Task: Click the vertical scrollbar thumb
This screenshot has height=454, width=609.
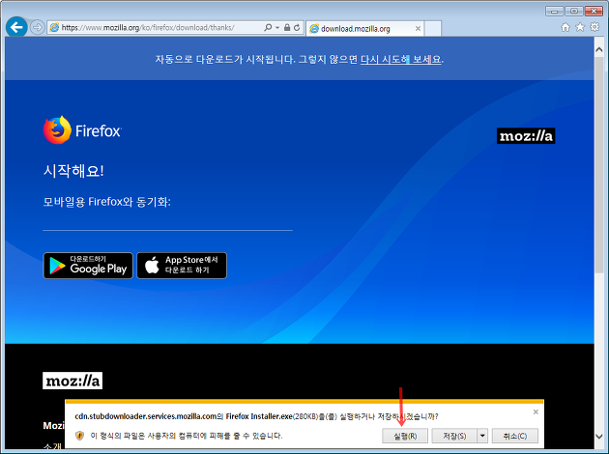Action: click(x=599, y=165)
